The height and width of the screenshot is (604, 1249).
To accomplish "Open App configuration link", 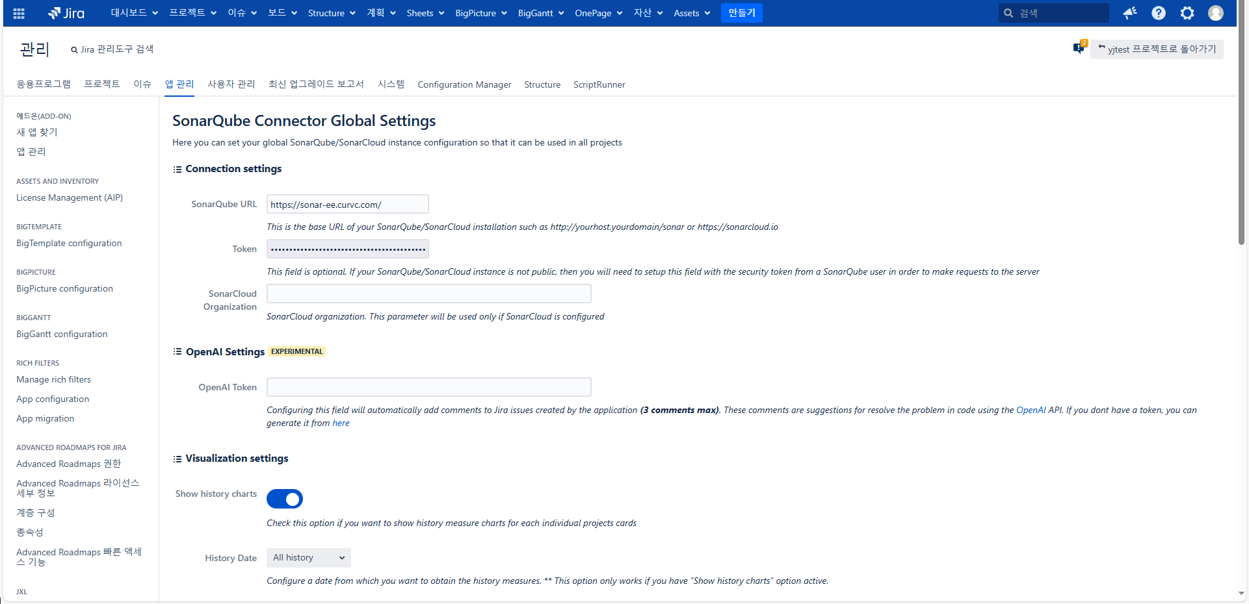I will click(x=53, y=399).
